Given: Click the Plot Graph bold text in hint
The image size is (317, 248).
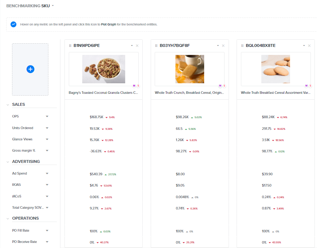Looking at the screenshot, I should coord(108,24).
